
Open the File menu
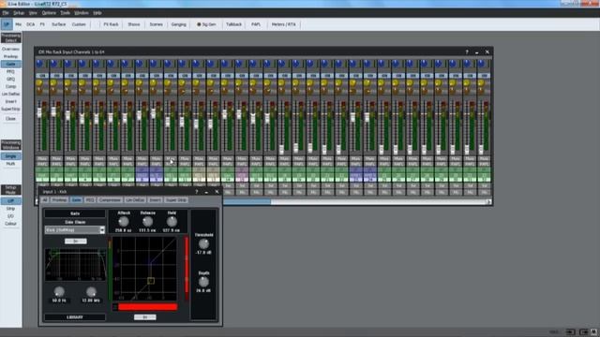(6, 13)
